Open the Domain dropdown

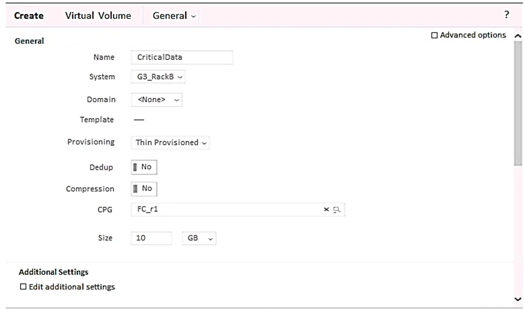click(156, 100)
